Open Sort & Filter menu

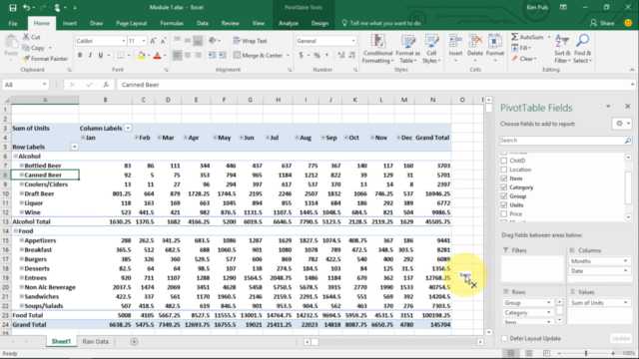coord(562,49)
